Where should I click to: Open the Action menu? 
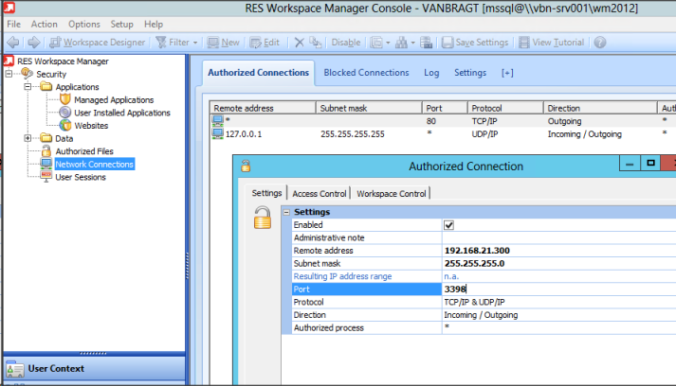click(x=44, y=24)
